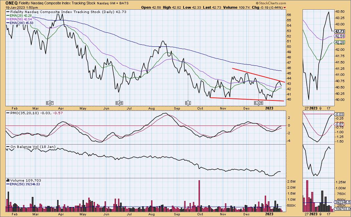Click the ONEQ ticker symbol
The image size is (351, 217).
[12, 3]
